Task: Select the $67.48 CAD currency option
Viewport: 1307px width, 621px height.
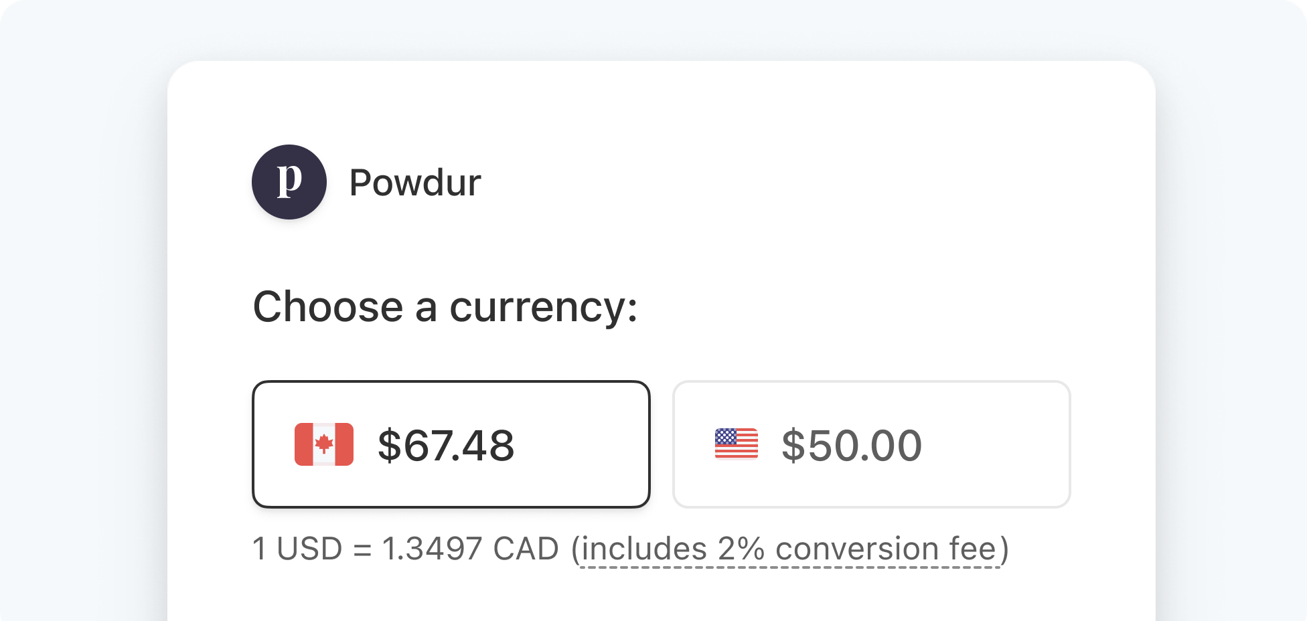Action: (x=451, y=444)
